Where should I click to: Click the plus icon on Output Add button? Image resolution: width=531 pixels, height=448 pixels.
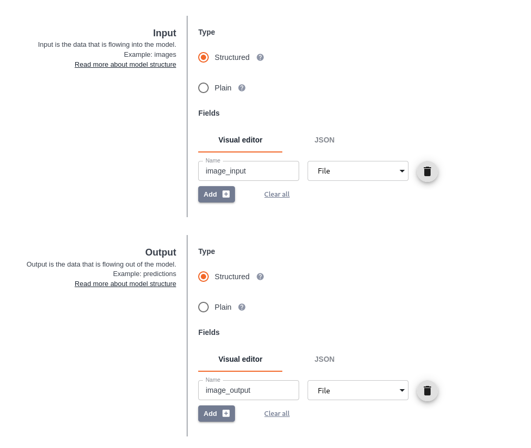click(226, 413)
